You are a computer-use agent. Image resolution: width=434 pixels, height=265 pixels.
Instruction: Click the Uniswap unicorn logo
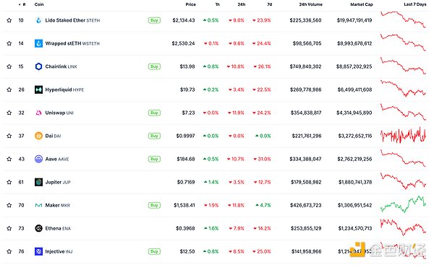[x=38, y=113]
